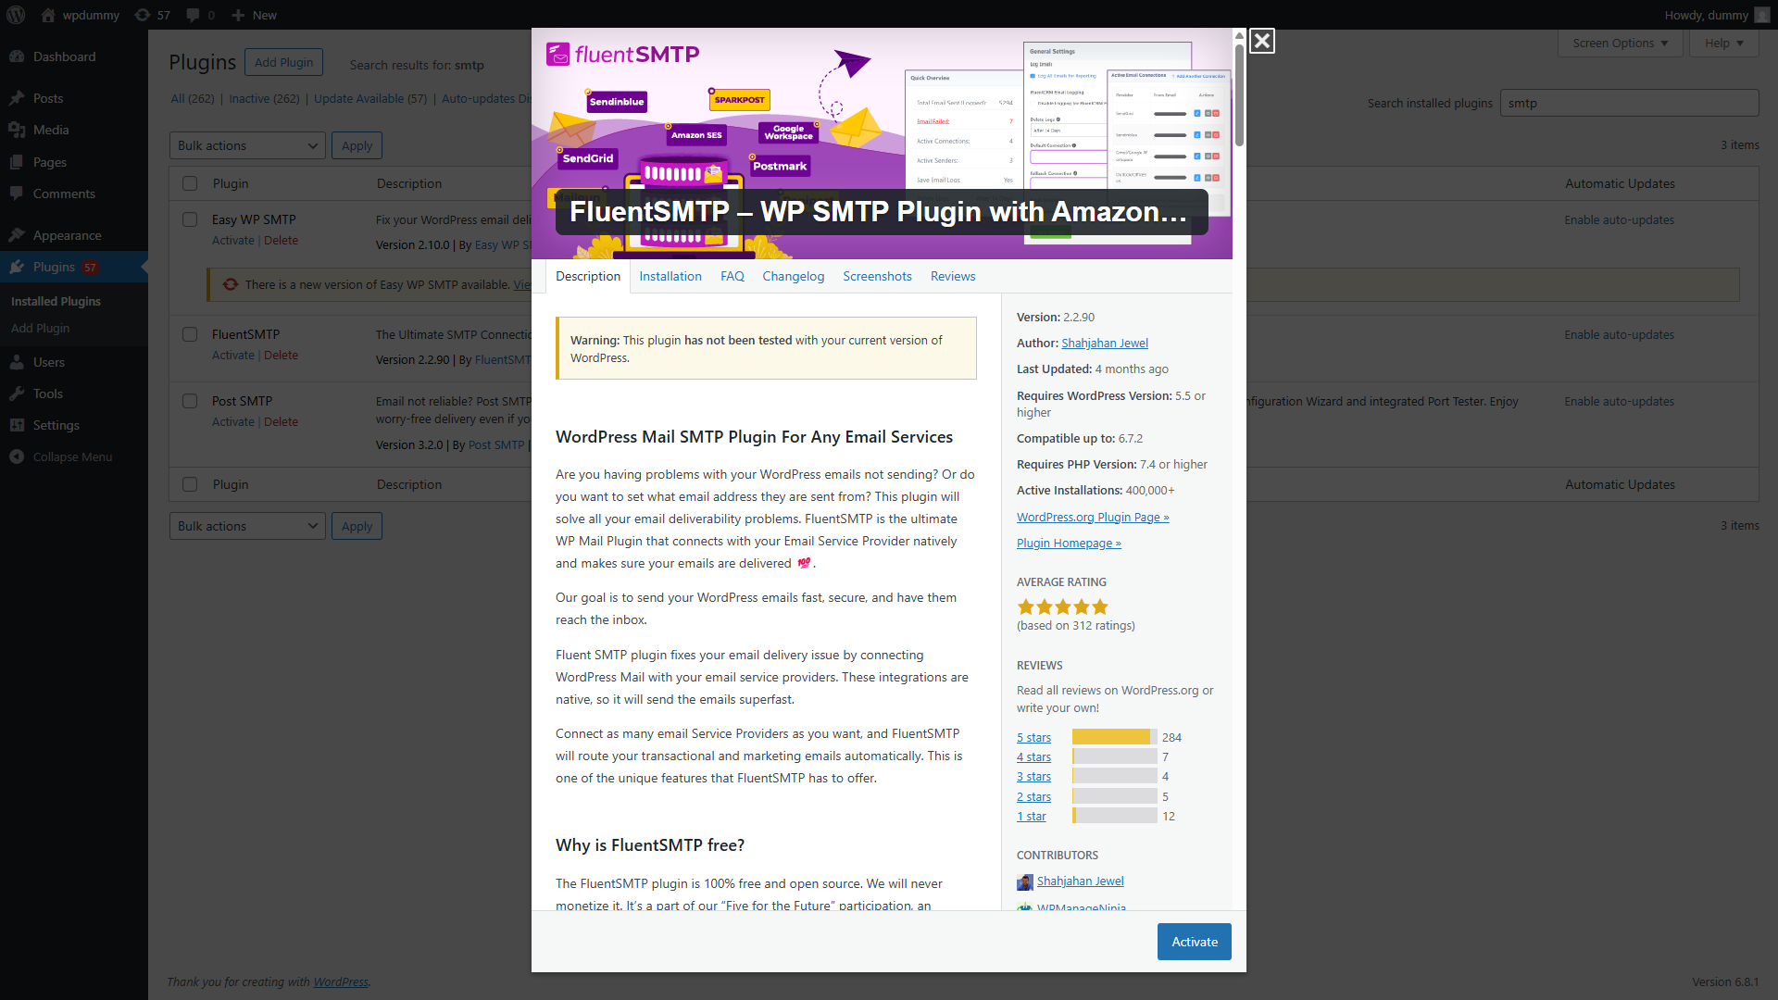
Task: Open author Shahjahan Jewel link
Action: 1105,343
